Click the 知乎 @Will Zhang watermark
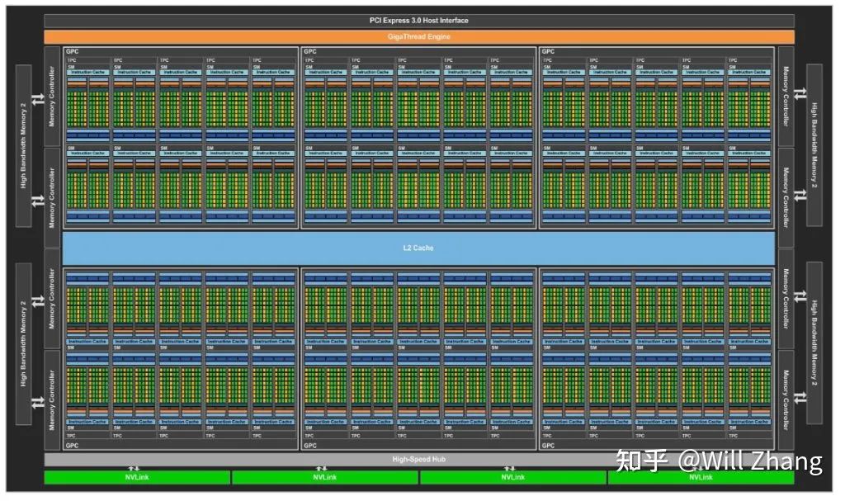Screen dimensions: 845x501 click(718, 461)
